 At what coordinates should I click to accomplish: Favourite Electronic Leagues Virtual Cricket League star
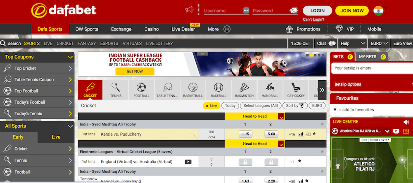pyautogui.click(x=322, y=151)
